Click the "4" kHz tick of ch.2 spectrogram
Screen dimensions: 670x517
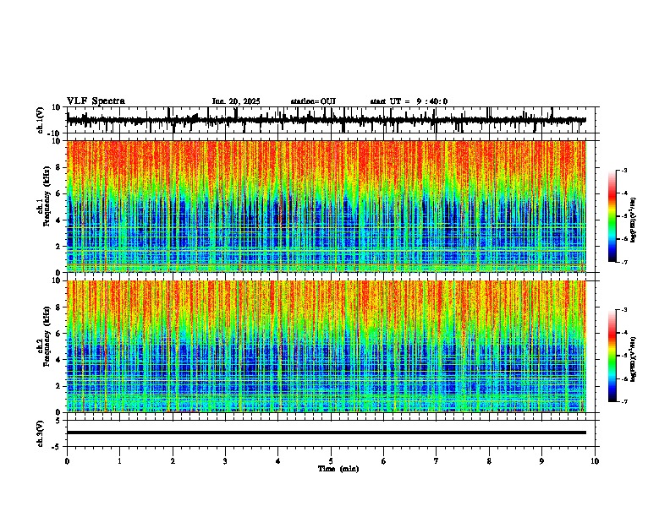tap(58, 360)
